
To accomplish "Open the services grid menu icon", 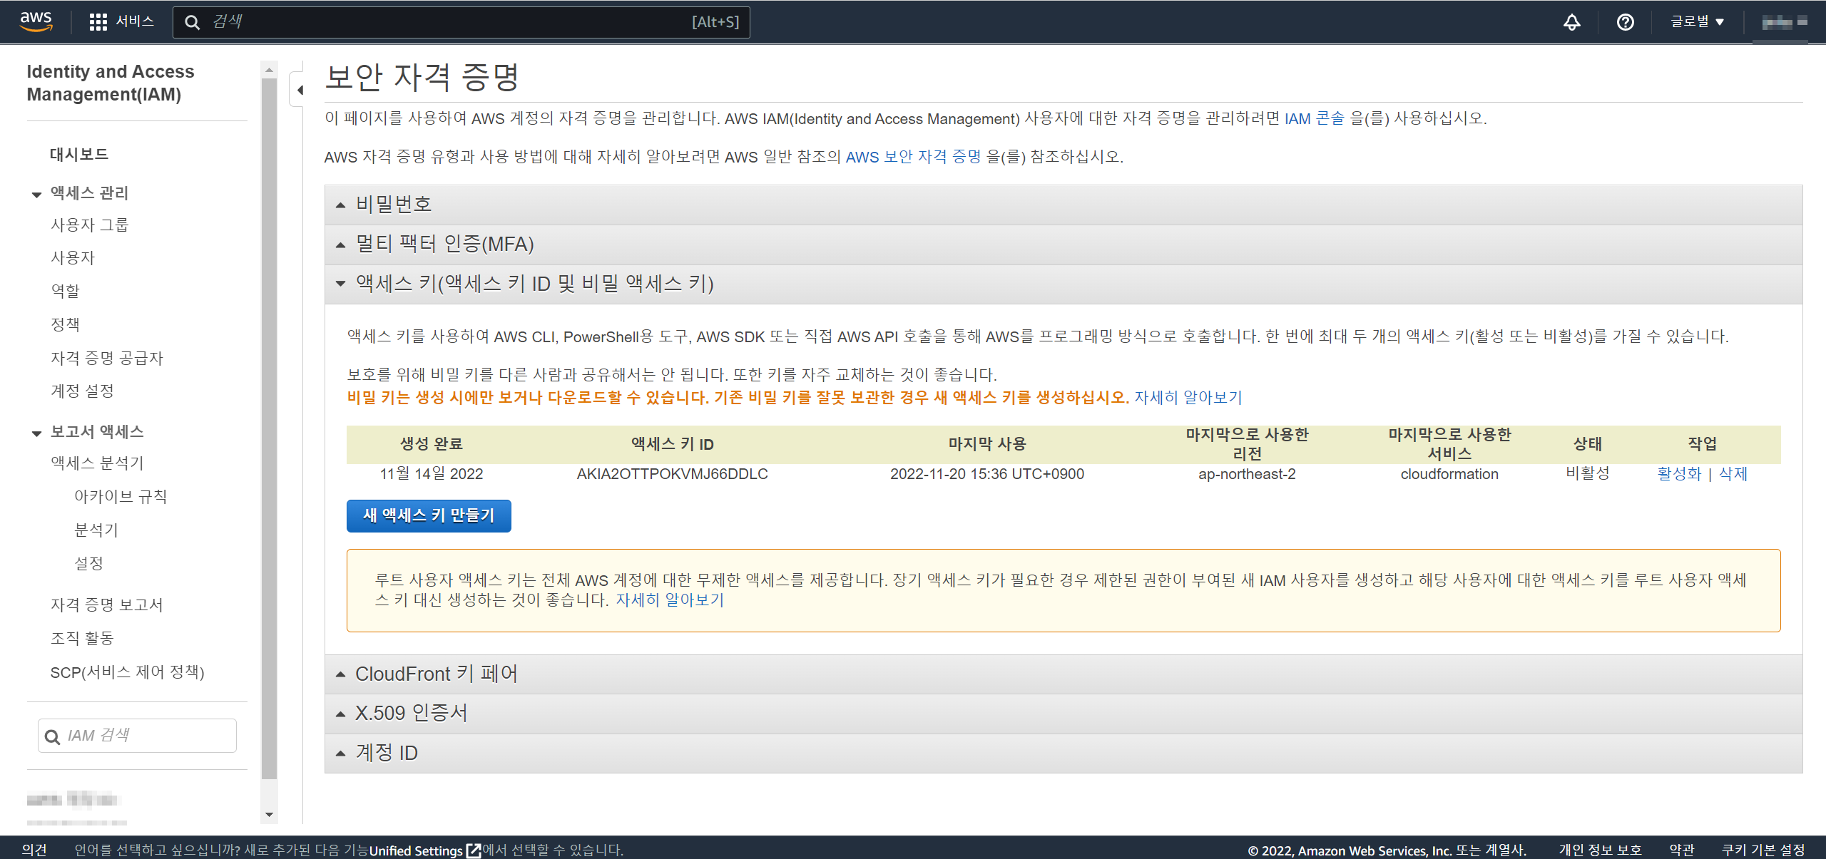I will tap(98, 22).
